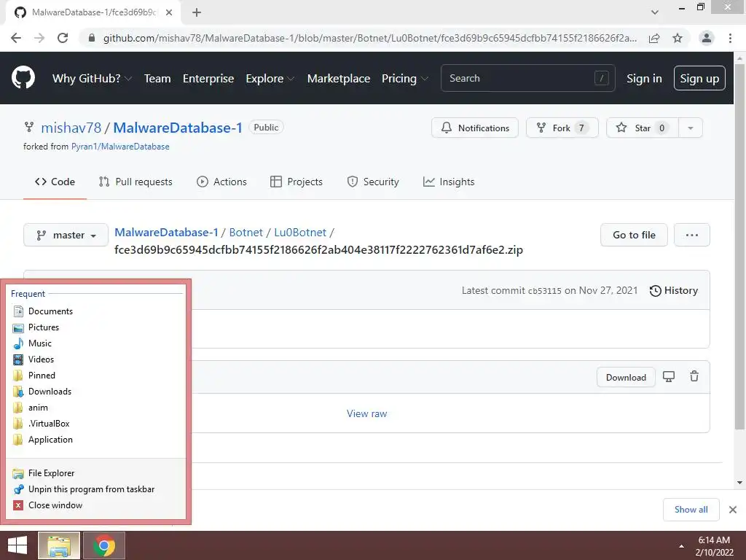Click the tab search chevron in title bar
The image size is (746, 560).
[x=655, y=12]
